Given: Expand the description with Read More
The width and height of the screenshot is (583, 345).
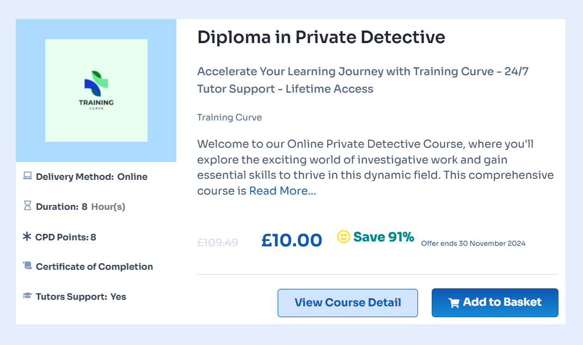Looking at the screenshot, I should 283,191.
